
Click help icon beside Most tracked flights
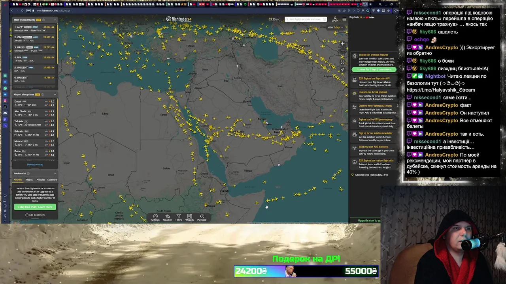coord(43,20)
